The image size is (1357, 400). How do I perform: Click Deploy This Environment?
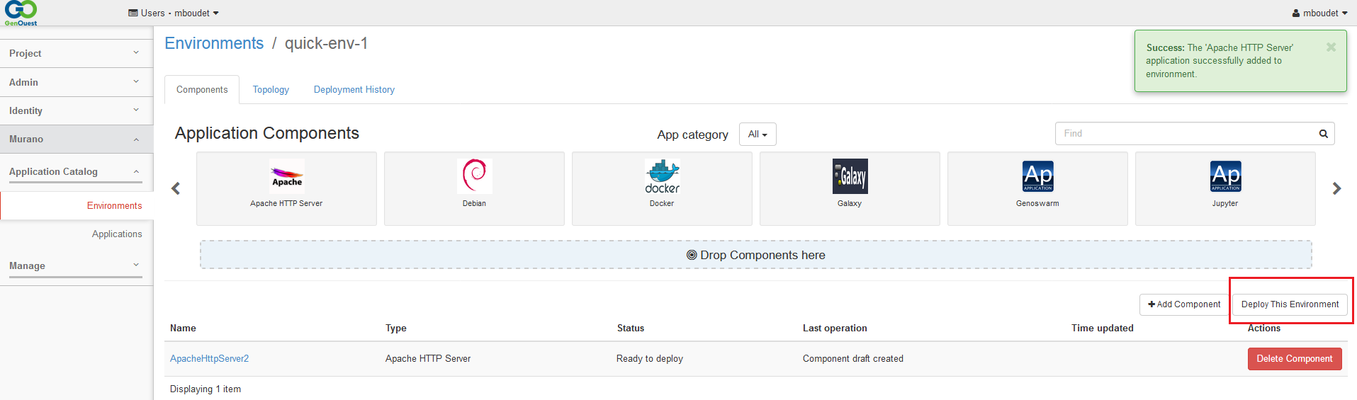pyautogui.click(x=1290, y=304)
